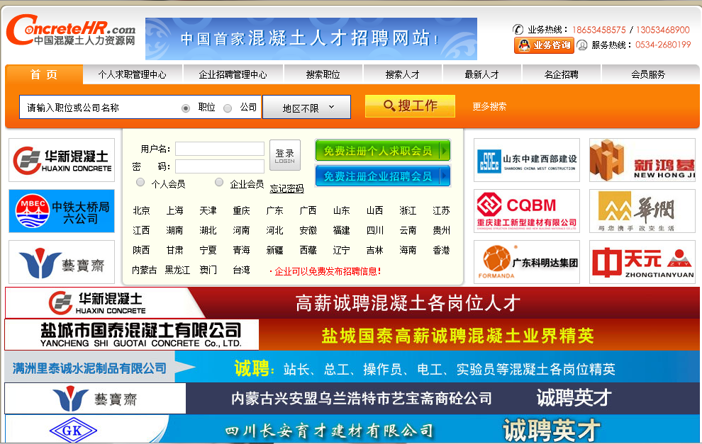Choose the 个人会员 radio option

[x=140, y=183]
